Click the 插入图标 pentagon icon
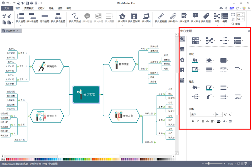 pyautogui.click(x=122, y=16)
